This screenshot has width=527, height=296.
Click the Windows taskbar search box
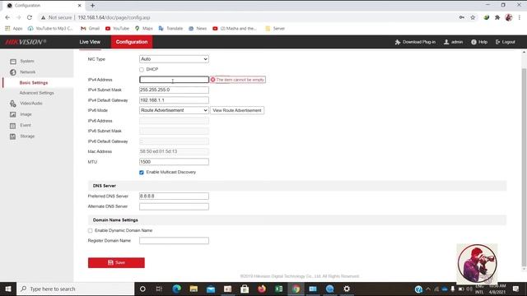75,289
